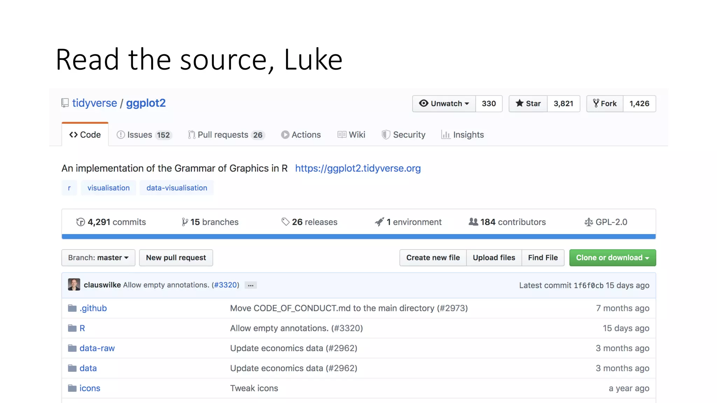Open the Actions tab

click(301, 135)
